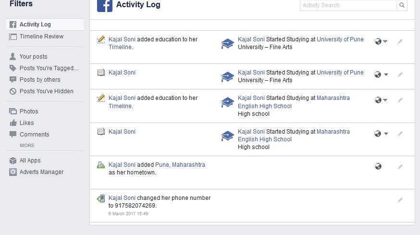The width and height of the screenshot is (420, 235).
Task: Click the Facebook logo icon beside Activity Log
Action: point(105,6)
